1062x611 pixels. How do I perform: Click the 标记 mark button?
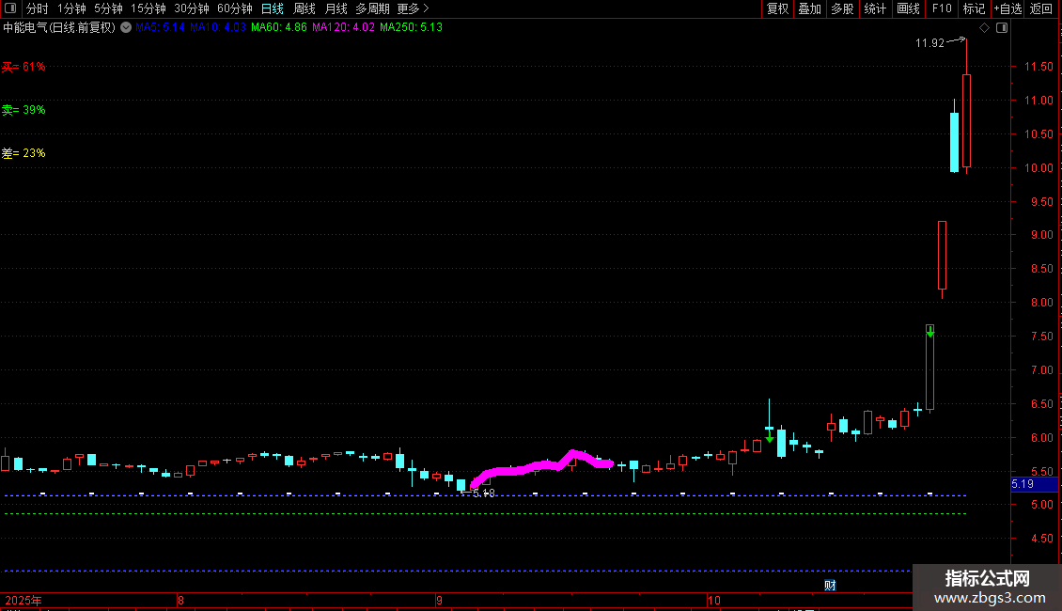974,8
